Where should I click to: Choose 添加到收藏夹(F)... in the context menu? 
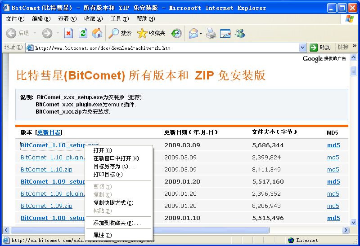coord(118,223)
